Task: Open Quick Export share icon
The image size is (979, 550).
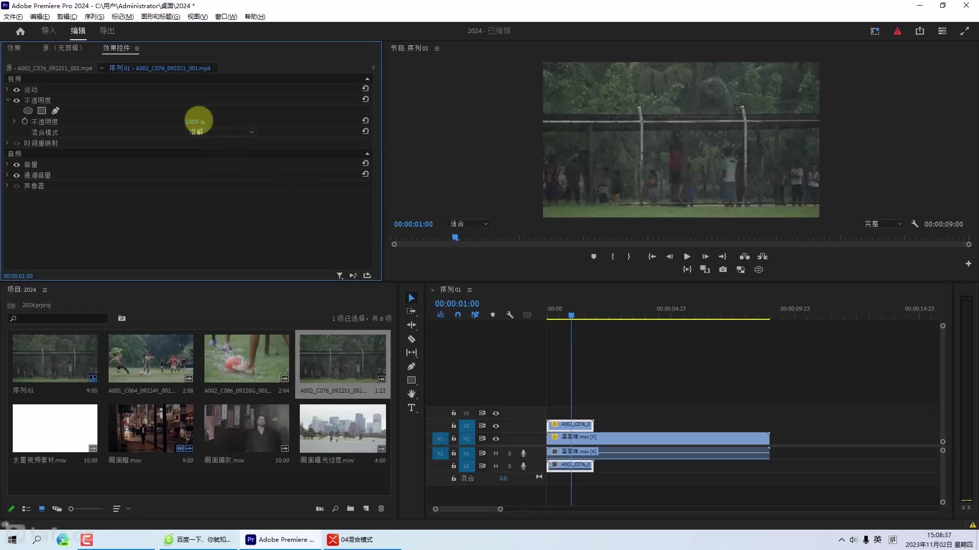Action: coord(920,31)
